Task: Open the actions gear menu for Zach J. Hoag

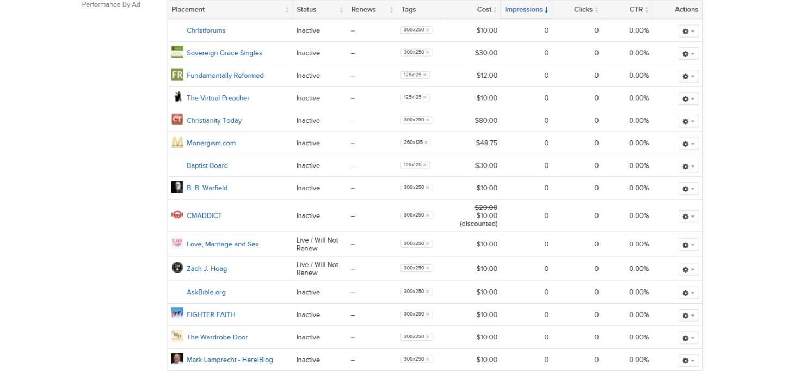Action: pyautogui.click(x=688, y=269)
